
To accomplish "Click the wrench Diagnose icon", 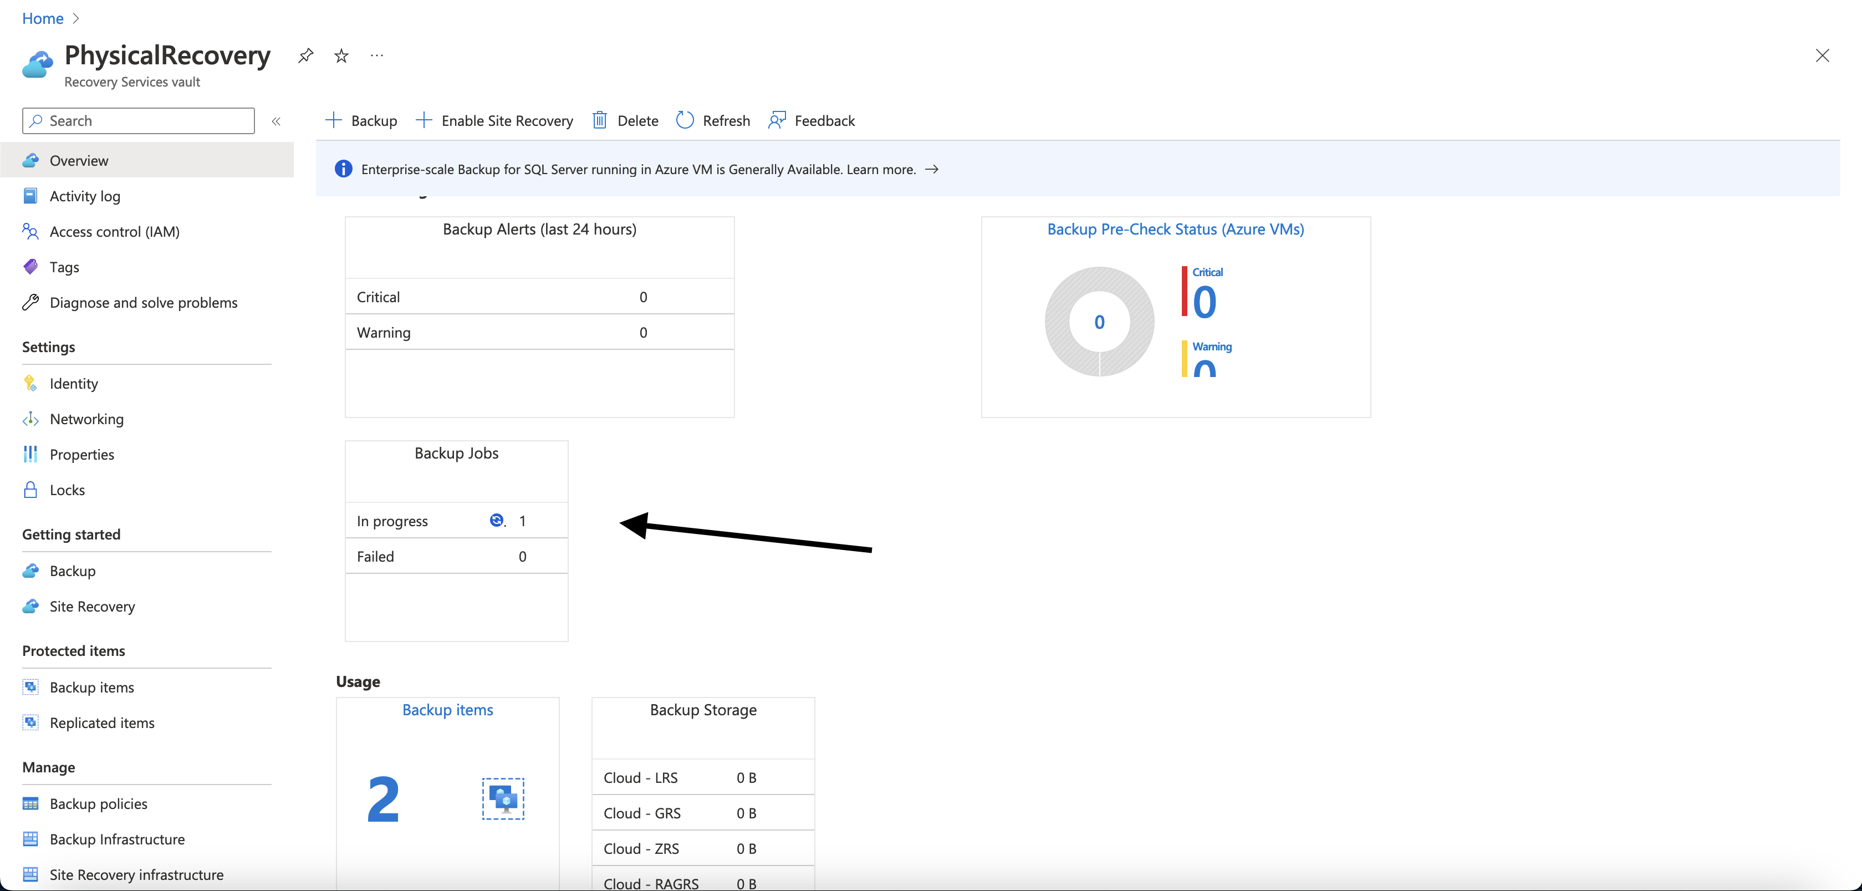I will [30, 302].
